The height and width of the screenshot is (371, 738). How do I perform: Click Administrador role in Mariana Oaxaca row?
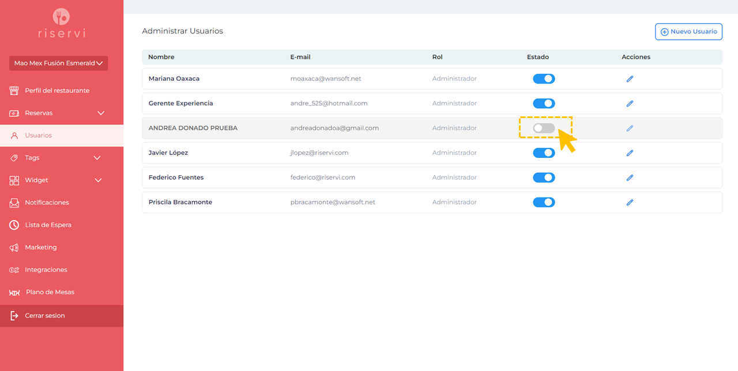tap(455, 79)
